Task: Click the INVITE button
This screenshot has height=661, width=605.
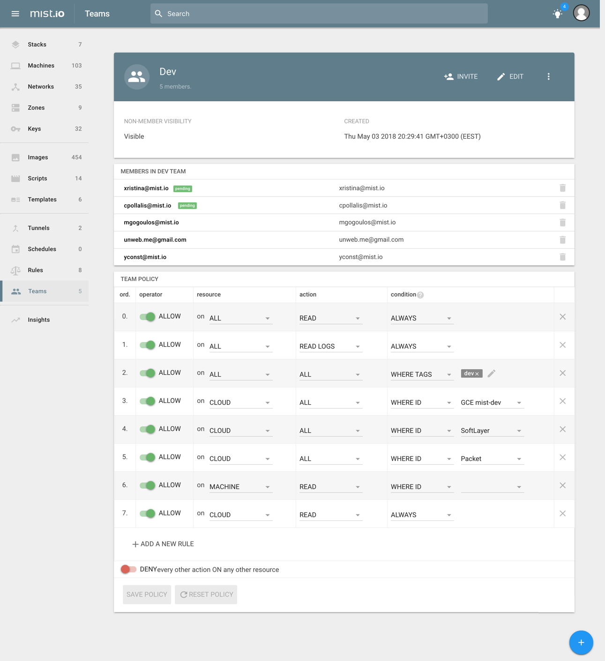Action: [x=461, y=76]
